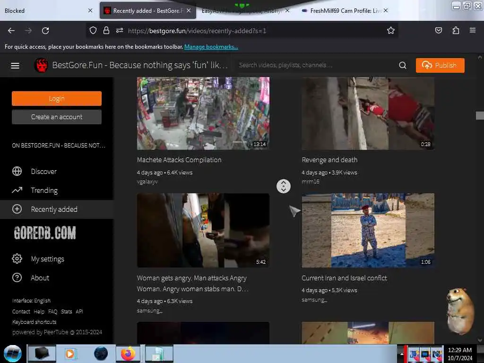The image size is (484, 363).
Task: Click the orange Publish button
Action: (440, 65)
